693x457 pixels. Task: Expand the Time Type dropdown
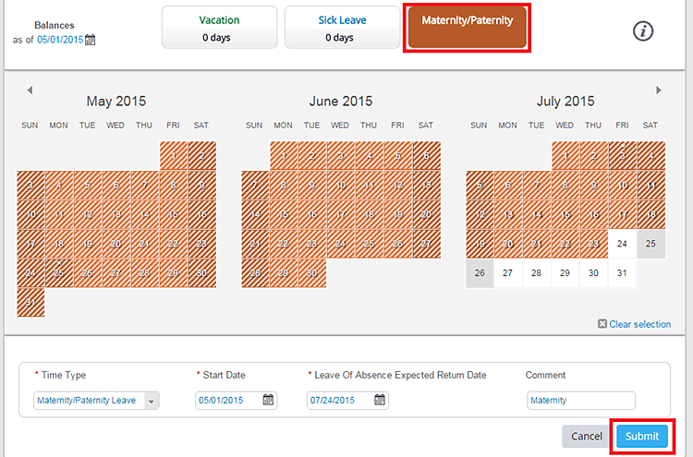click(152, 401)
